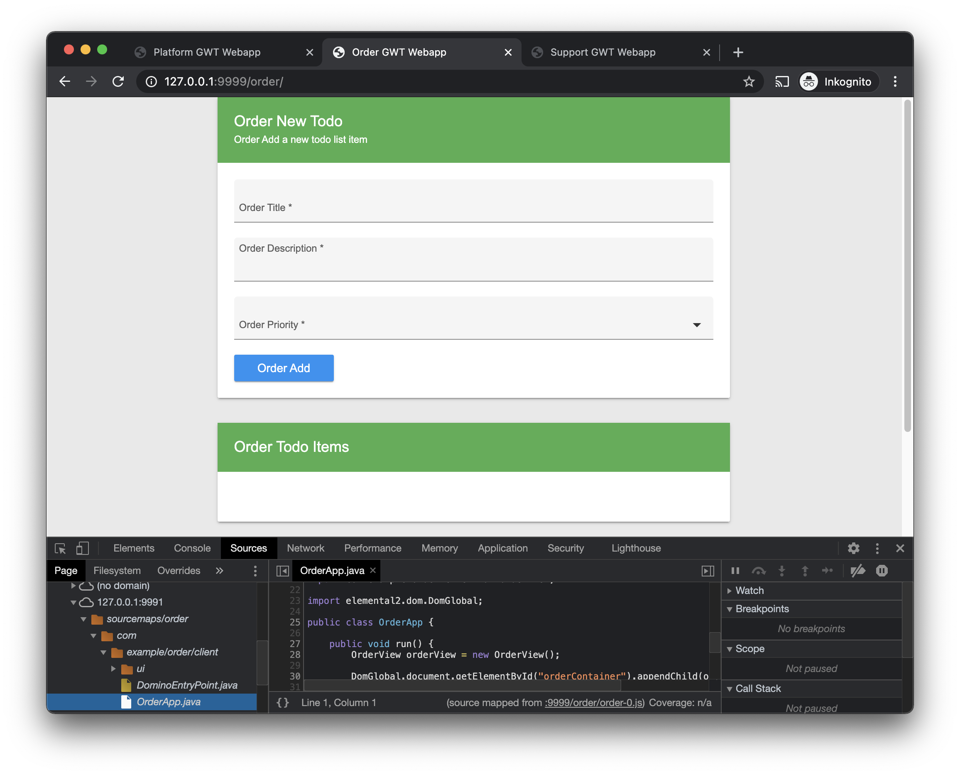Open the :9999/order/order-0.js source link
This screenshot has height=775, width=960.
(x=594, y=703)
